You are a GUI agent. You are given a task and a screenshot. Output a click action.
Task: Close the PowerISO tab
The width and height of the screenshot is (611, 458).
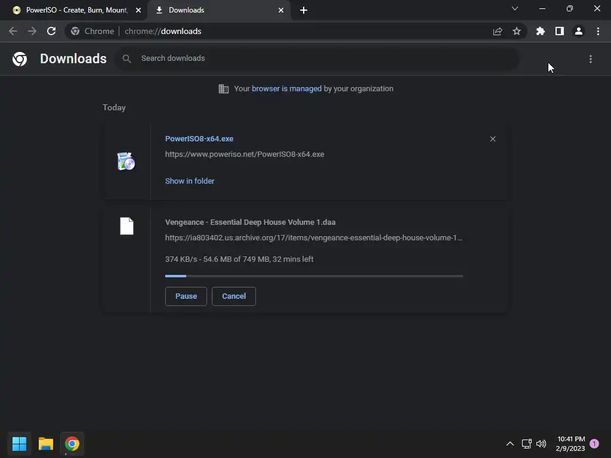point(138,10)
